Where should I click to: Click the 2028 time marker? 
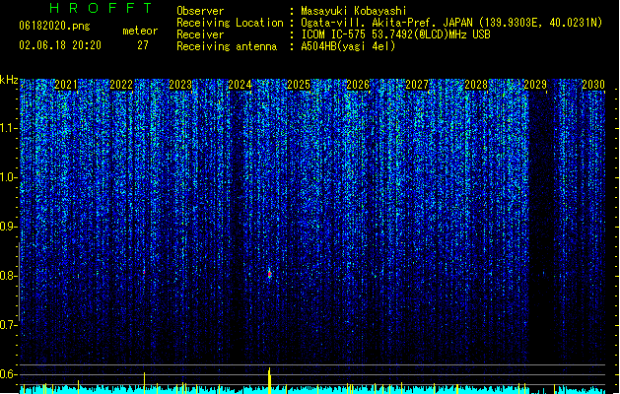tap(476, 85)
